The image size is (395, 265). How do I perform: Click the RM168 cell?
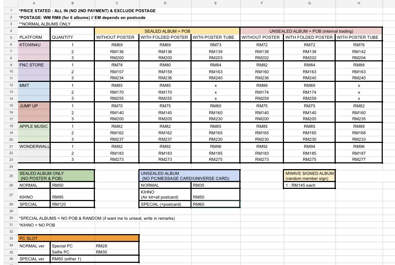pyautogui.click(x=359, y=133)
